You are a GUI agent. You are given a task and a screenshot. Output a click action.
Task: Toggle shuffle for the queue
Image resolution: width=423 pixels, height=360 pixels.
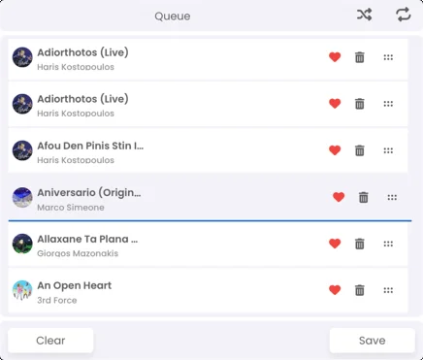pyautogui.click(x=365, y=15)
